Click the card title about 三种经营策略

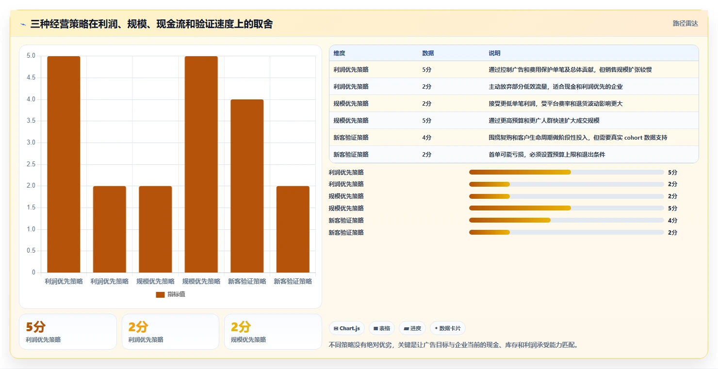151,24
